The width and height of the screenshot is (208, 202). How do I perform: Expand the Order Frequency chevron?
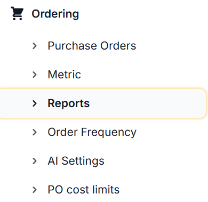[35, 132]
